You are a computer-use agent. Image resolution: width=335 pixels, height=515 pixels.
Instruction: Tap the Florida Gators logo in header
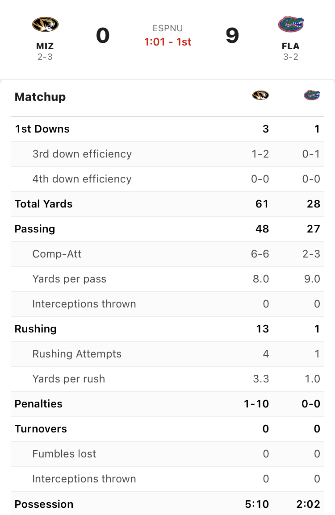pos(291,24)
